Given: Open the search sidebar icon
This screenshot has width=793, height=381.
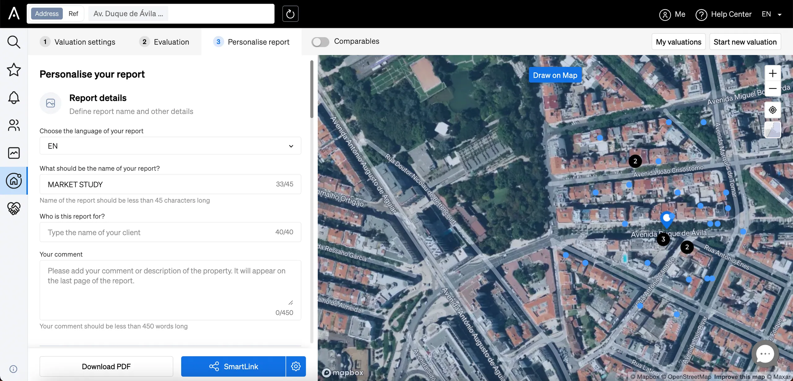Looking at the screenshot, I should (14, 42).
